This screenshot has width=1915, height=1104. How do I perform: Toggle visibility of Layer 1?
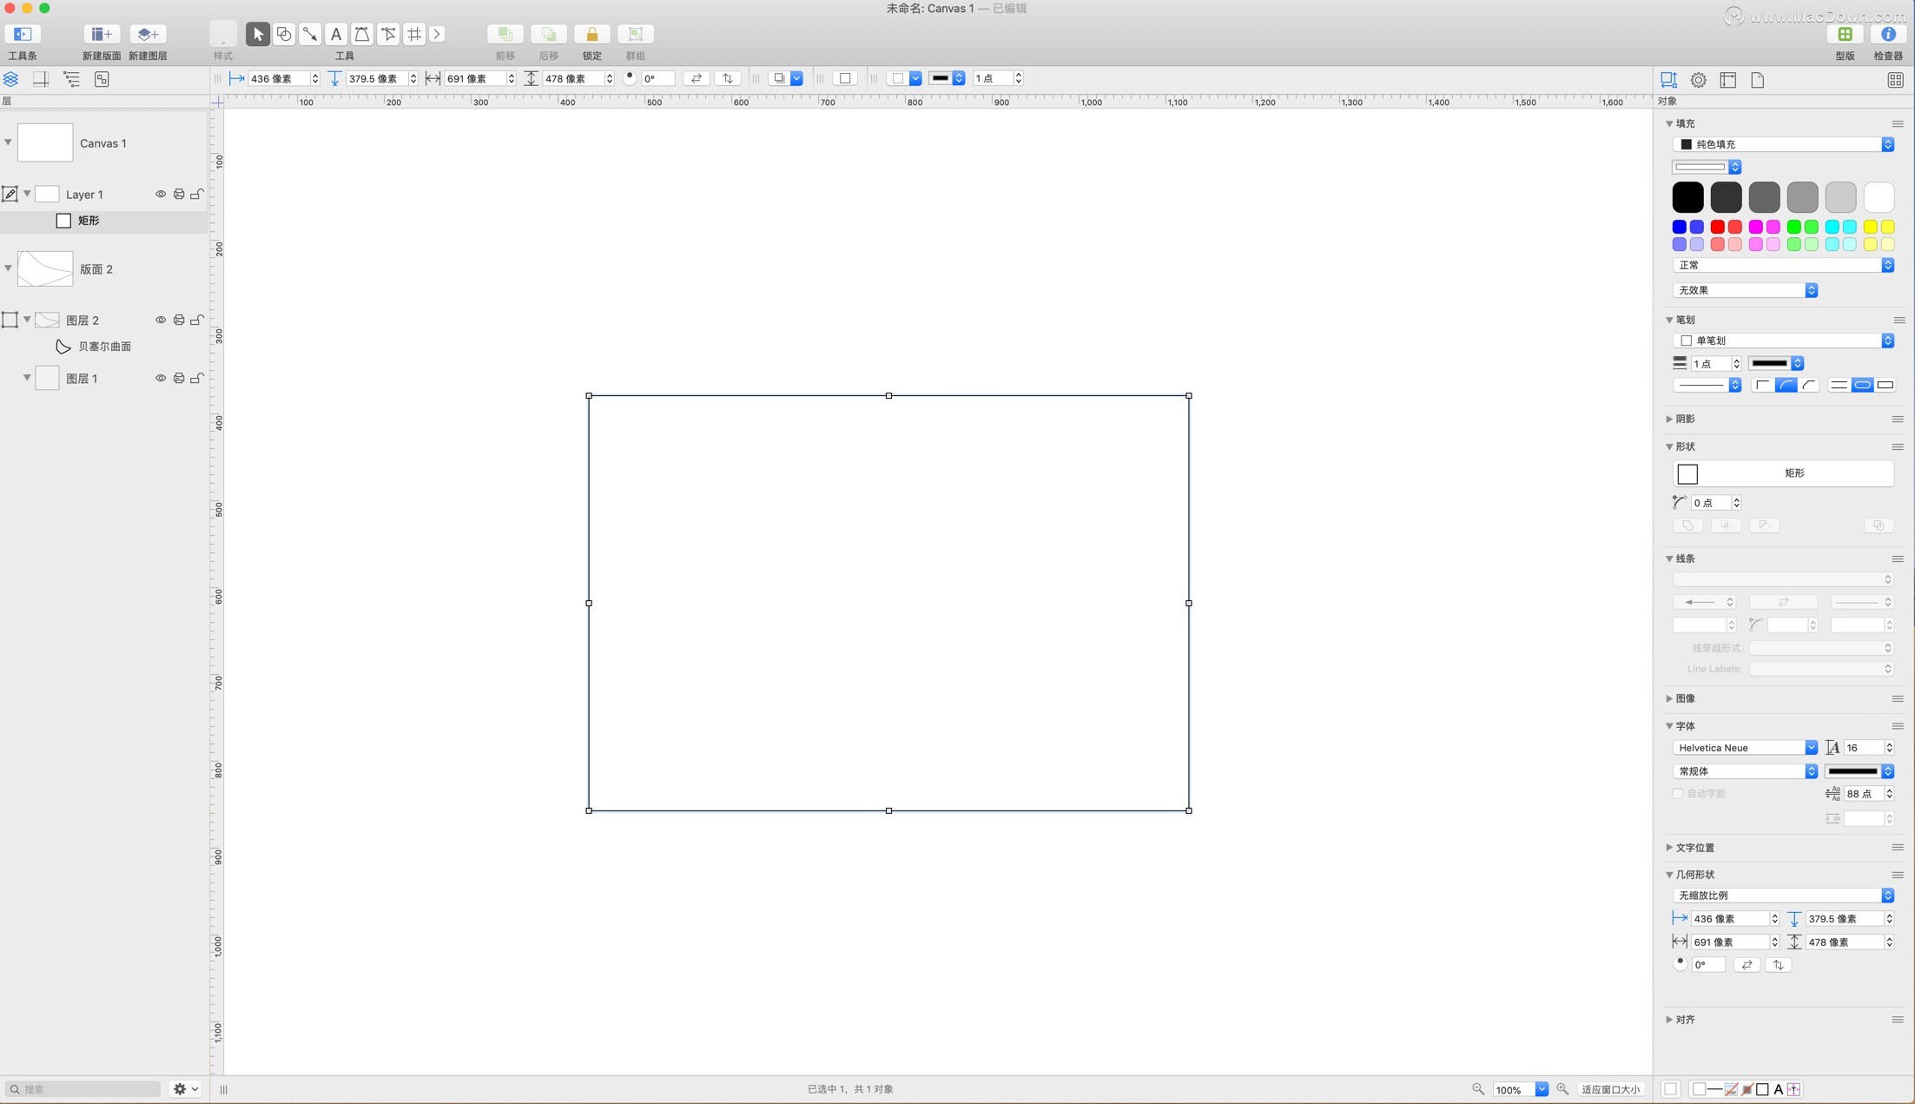tap(161, 194)
